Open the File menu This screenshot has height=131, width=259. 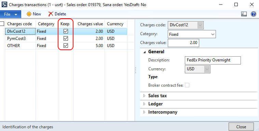point(11,14)
